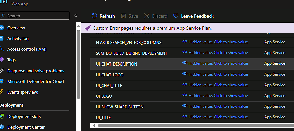The width and height of the screenshot is (294, 131).
Task: Click hidden value link for UI_CHAT_TITLE
Action: (x=218, y=85)
